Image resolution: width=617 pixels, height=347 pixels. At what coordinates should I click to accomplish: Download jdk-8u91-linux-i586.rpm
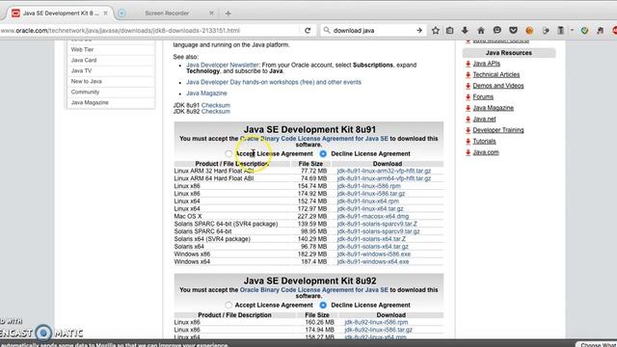tap(368, 186)
